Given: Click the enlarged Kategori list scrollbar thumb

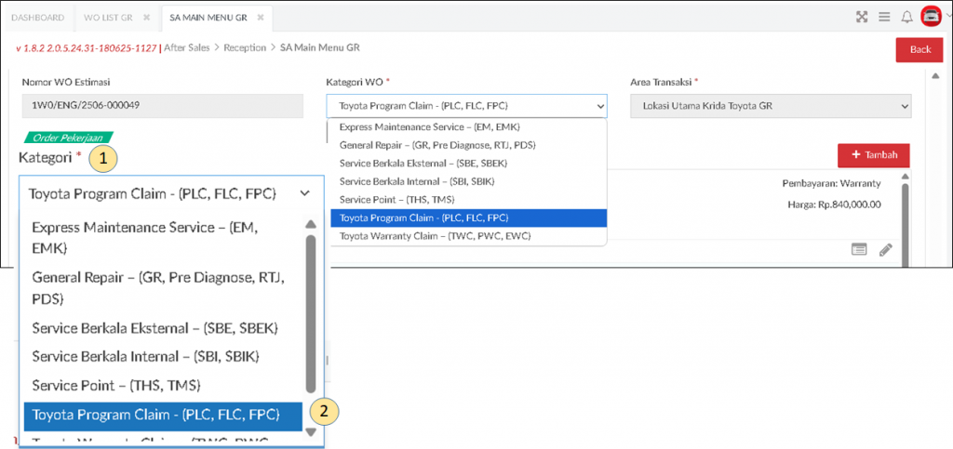Looking at the screenshot, I should (310, 313).
